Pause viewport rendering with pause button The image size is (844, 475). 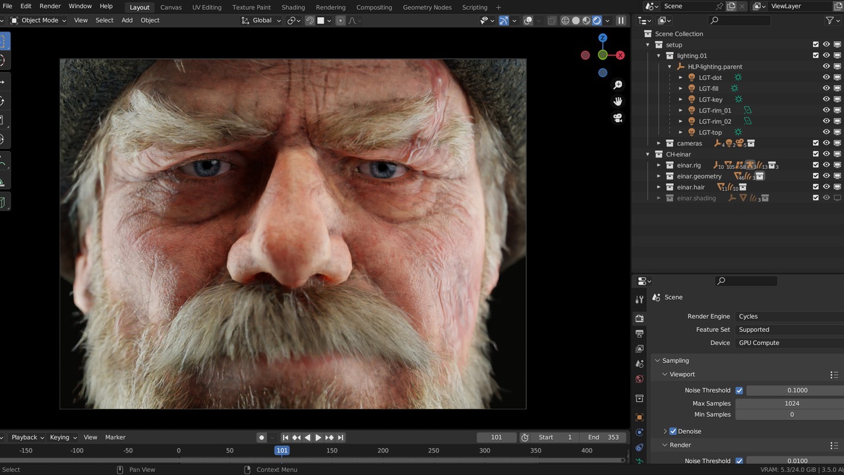click(620, 20)
